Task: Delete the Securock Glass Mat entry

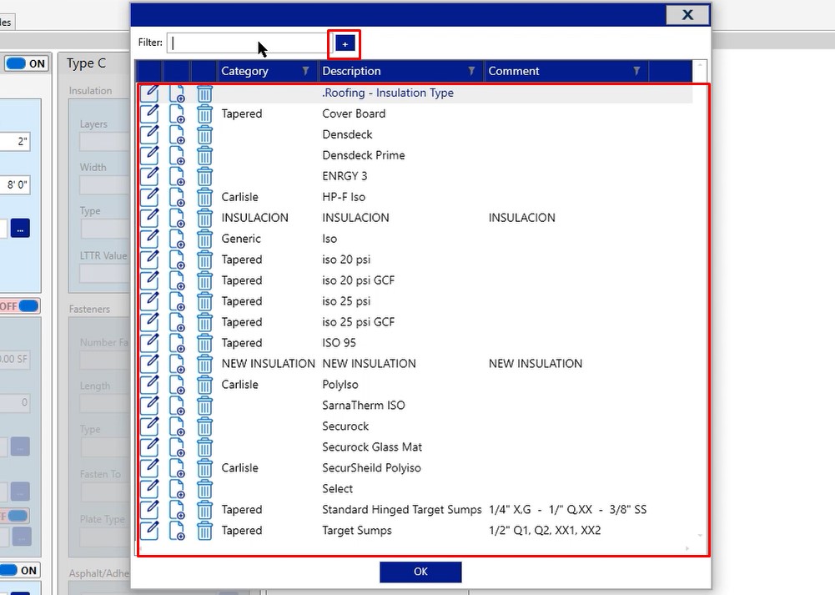Action: coord(204,447)
